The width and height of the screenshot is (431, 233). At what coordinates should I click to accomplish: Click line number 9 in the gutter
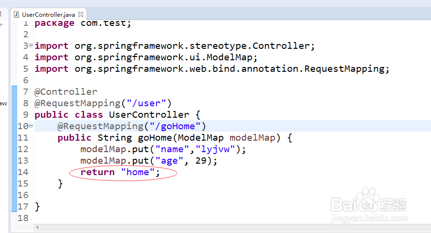point(25,115)
